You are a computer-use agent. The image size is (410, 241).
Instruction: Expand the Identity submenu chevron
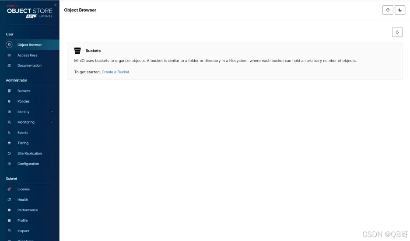coord(52,112)
